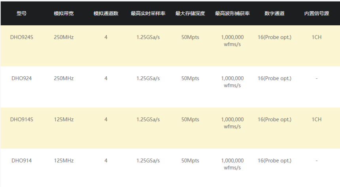This screenshot has height=187, width=340.
Task: Select the DHO914 model cell
Action: (x=21, y=161)
